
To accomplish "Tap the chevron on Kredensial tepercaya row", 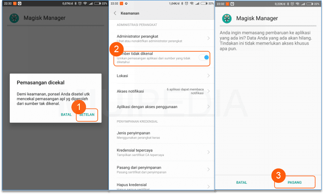I will pos(208,152).
